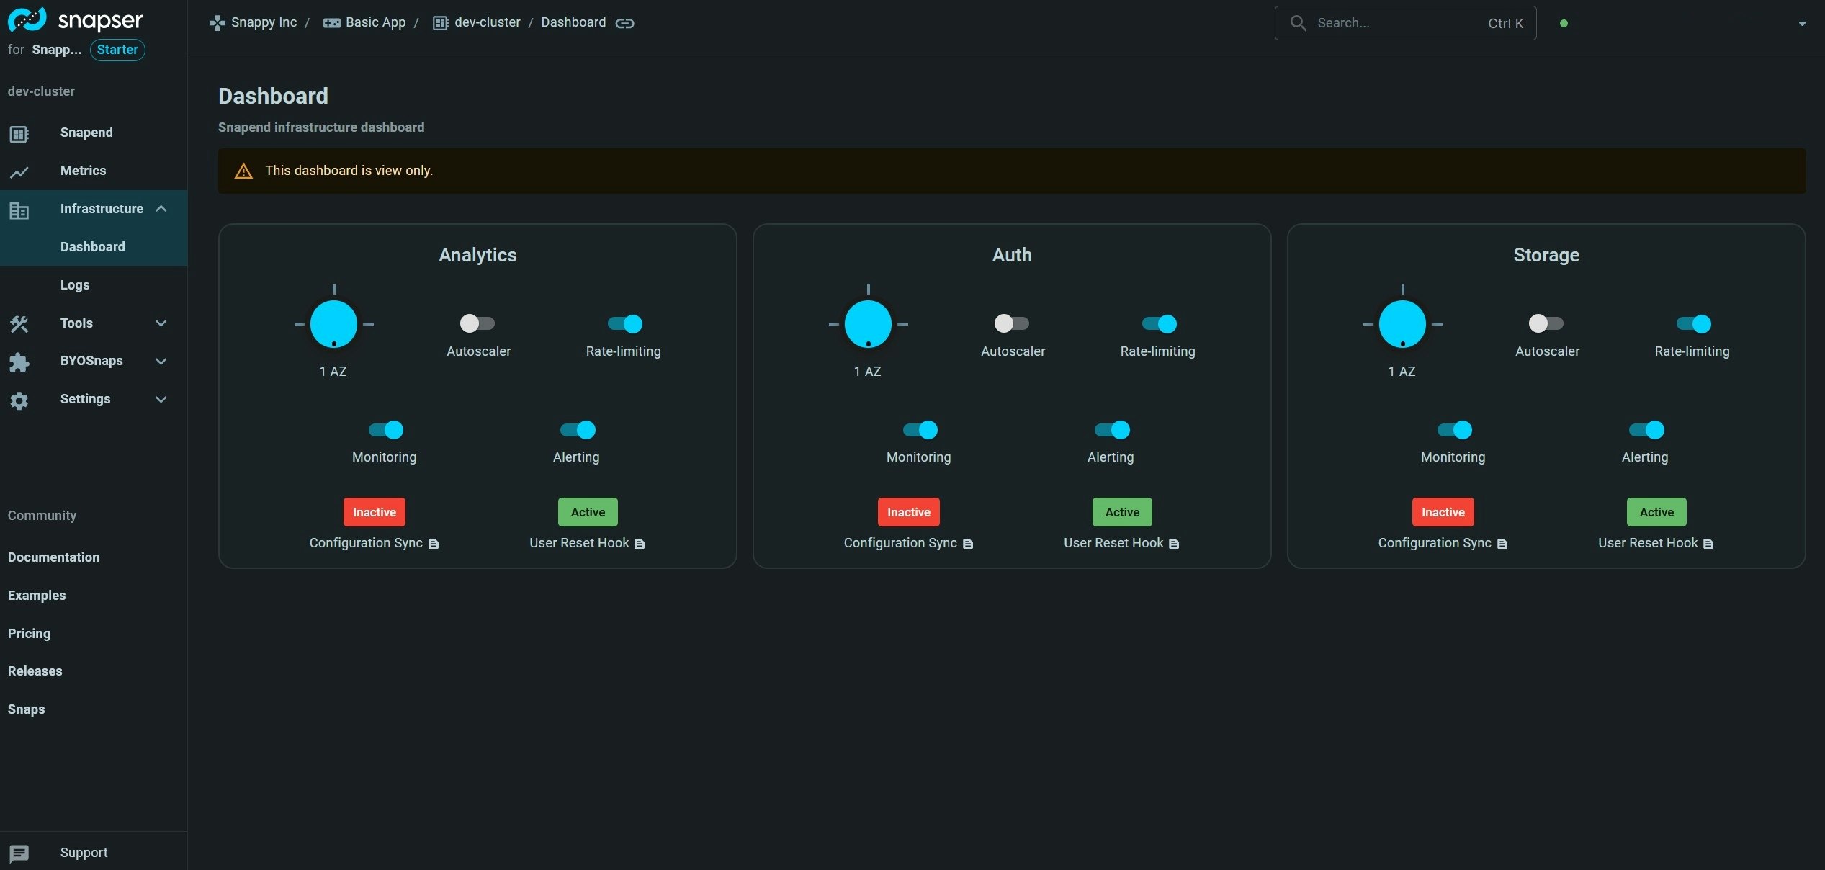The width and height of the screenshot is (1825, 870).
Task: Collapse the Infrastructure section
Action: (x=161, y=209)
